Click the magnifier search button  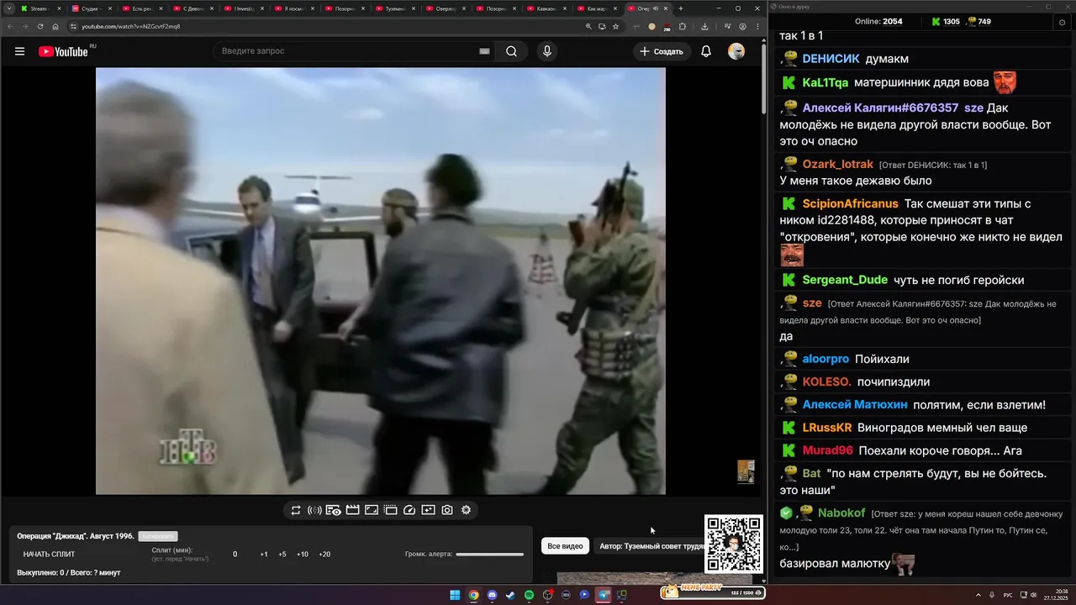click(x=511, y=51)
